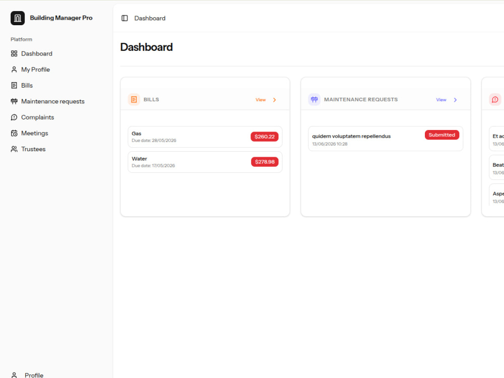The image size is (504, 378).
Task: Select Complaints in the sidebar
Action: click(x=56, y=117)
